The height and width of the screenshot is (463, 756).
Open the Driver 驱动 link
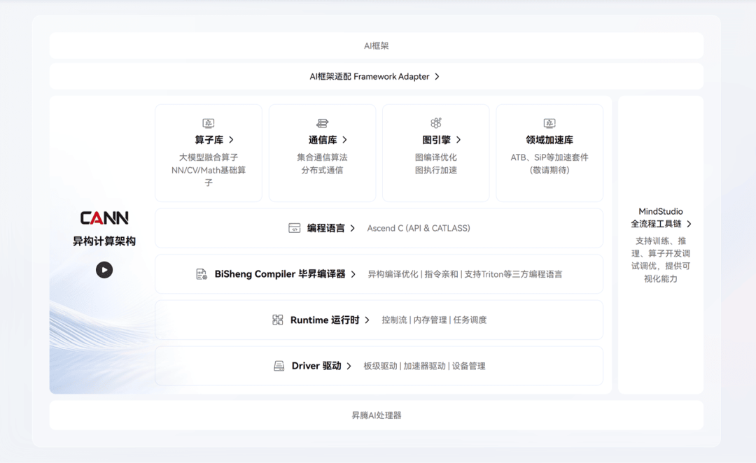point(316,366)
